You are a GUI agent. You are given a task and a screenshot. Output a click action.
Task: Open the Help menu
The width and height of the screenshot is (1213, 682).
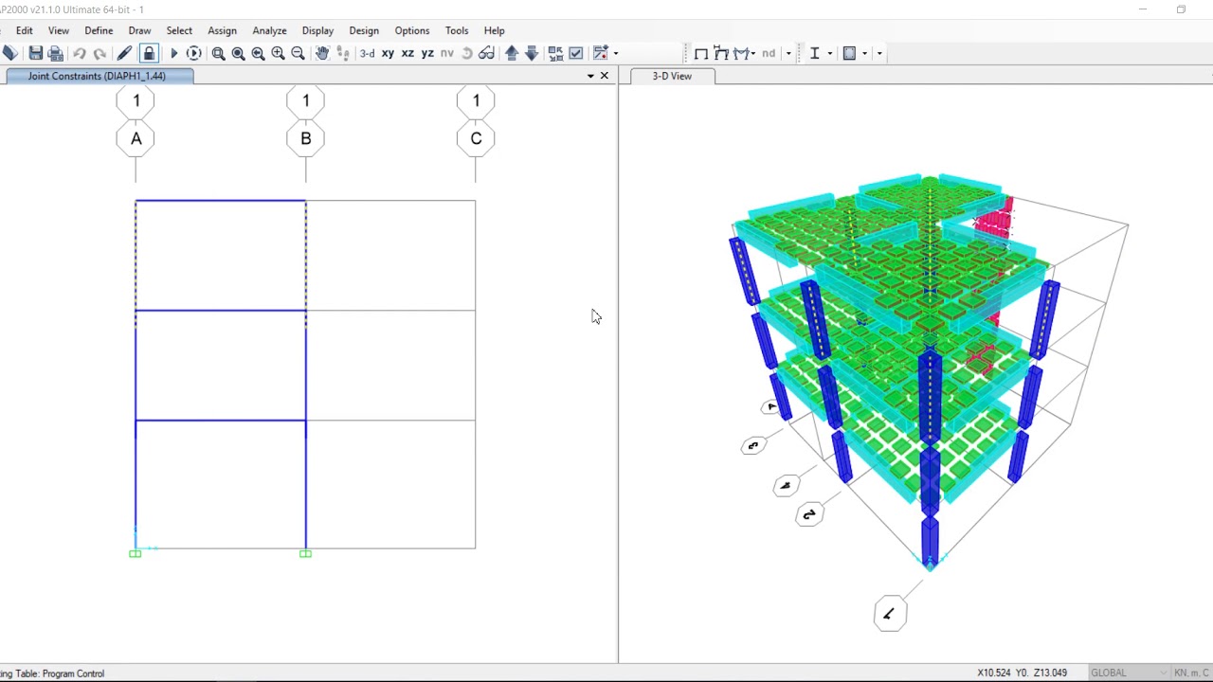494,30
